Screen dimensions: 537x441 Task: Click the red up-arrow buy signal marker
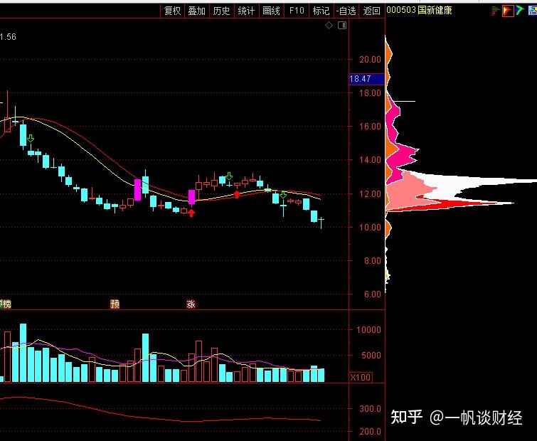191,212
